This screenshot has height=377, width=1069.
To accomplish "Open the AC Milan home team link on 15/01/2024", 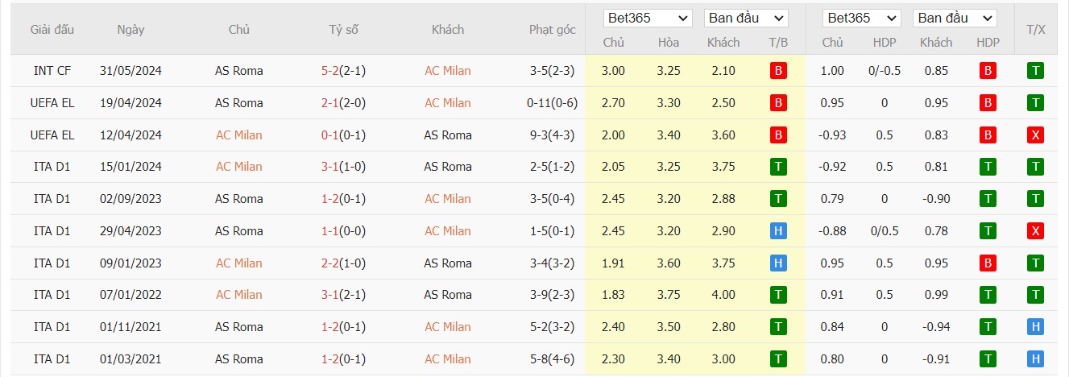I will 239,167.
